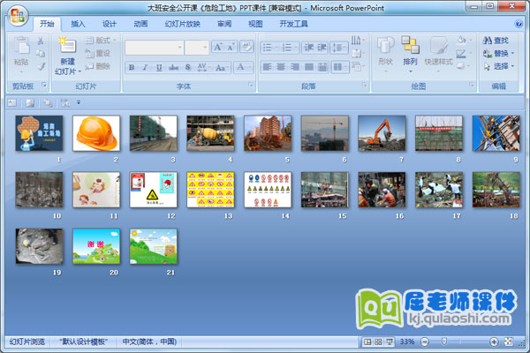Open the Quick Access Toolbar customize arrow
The image size is (530, 353).
tap(78, 102)
